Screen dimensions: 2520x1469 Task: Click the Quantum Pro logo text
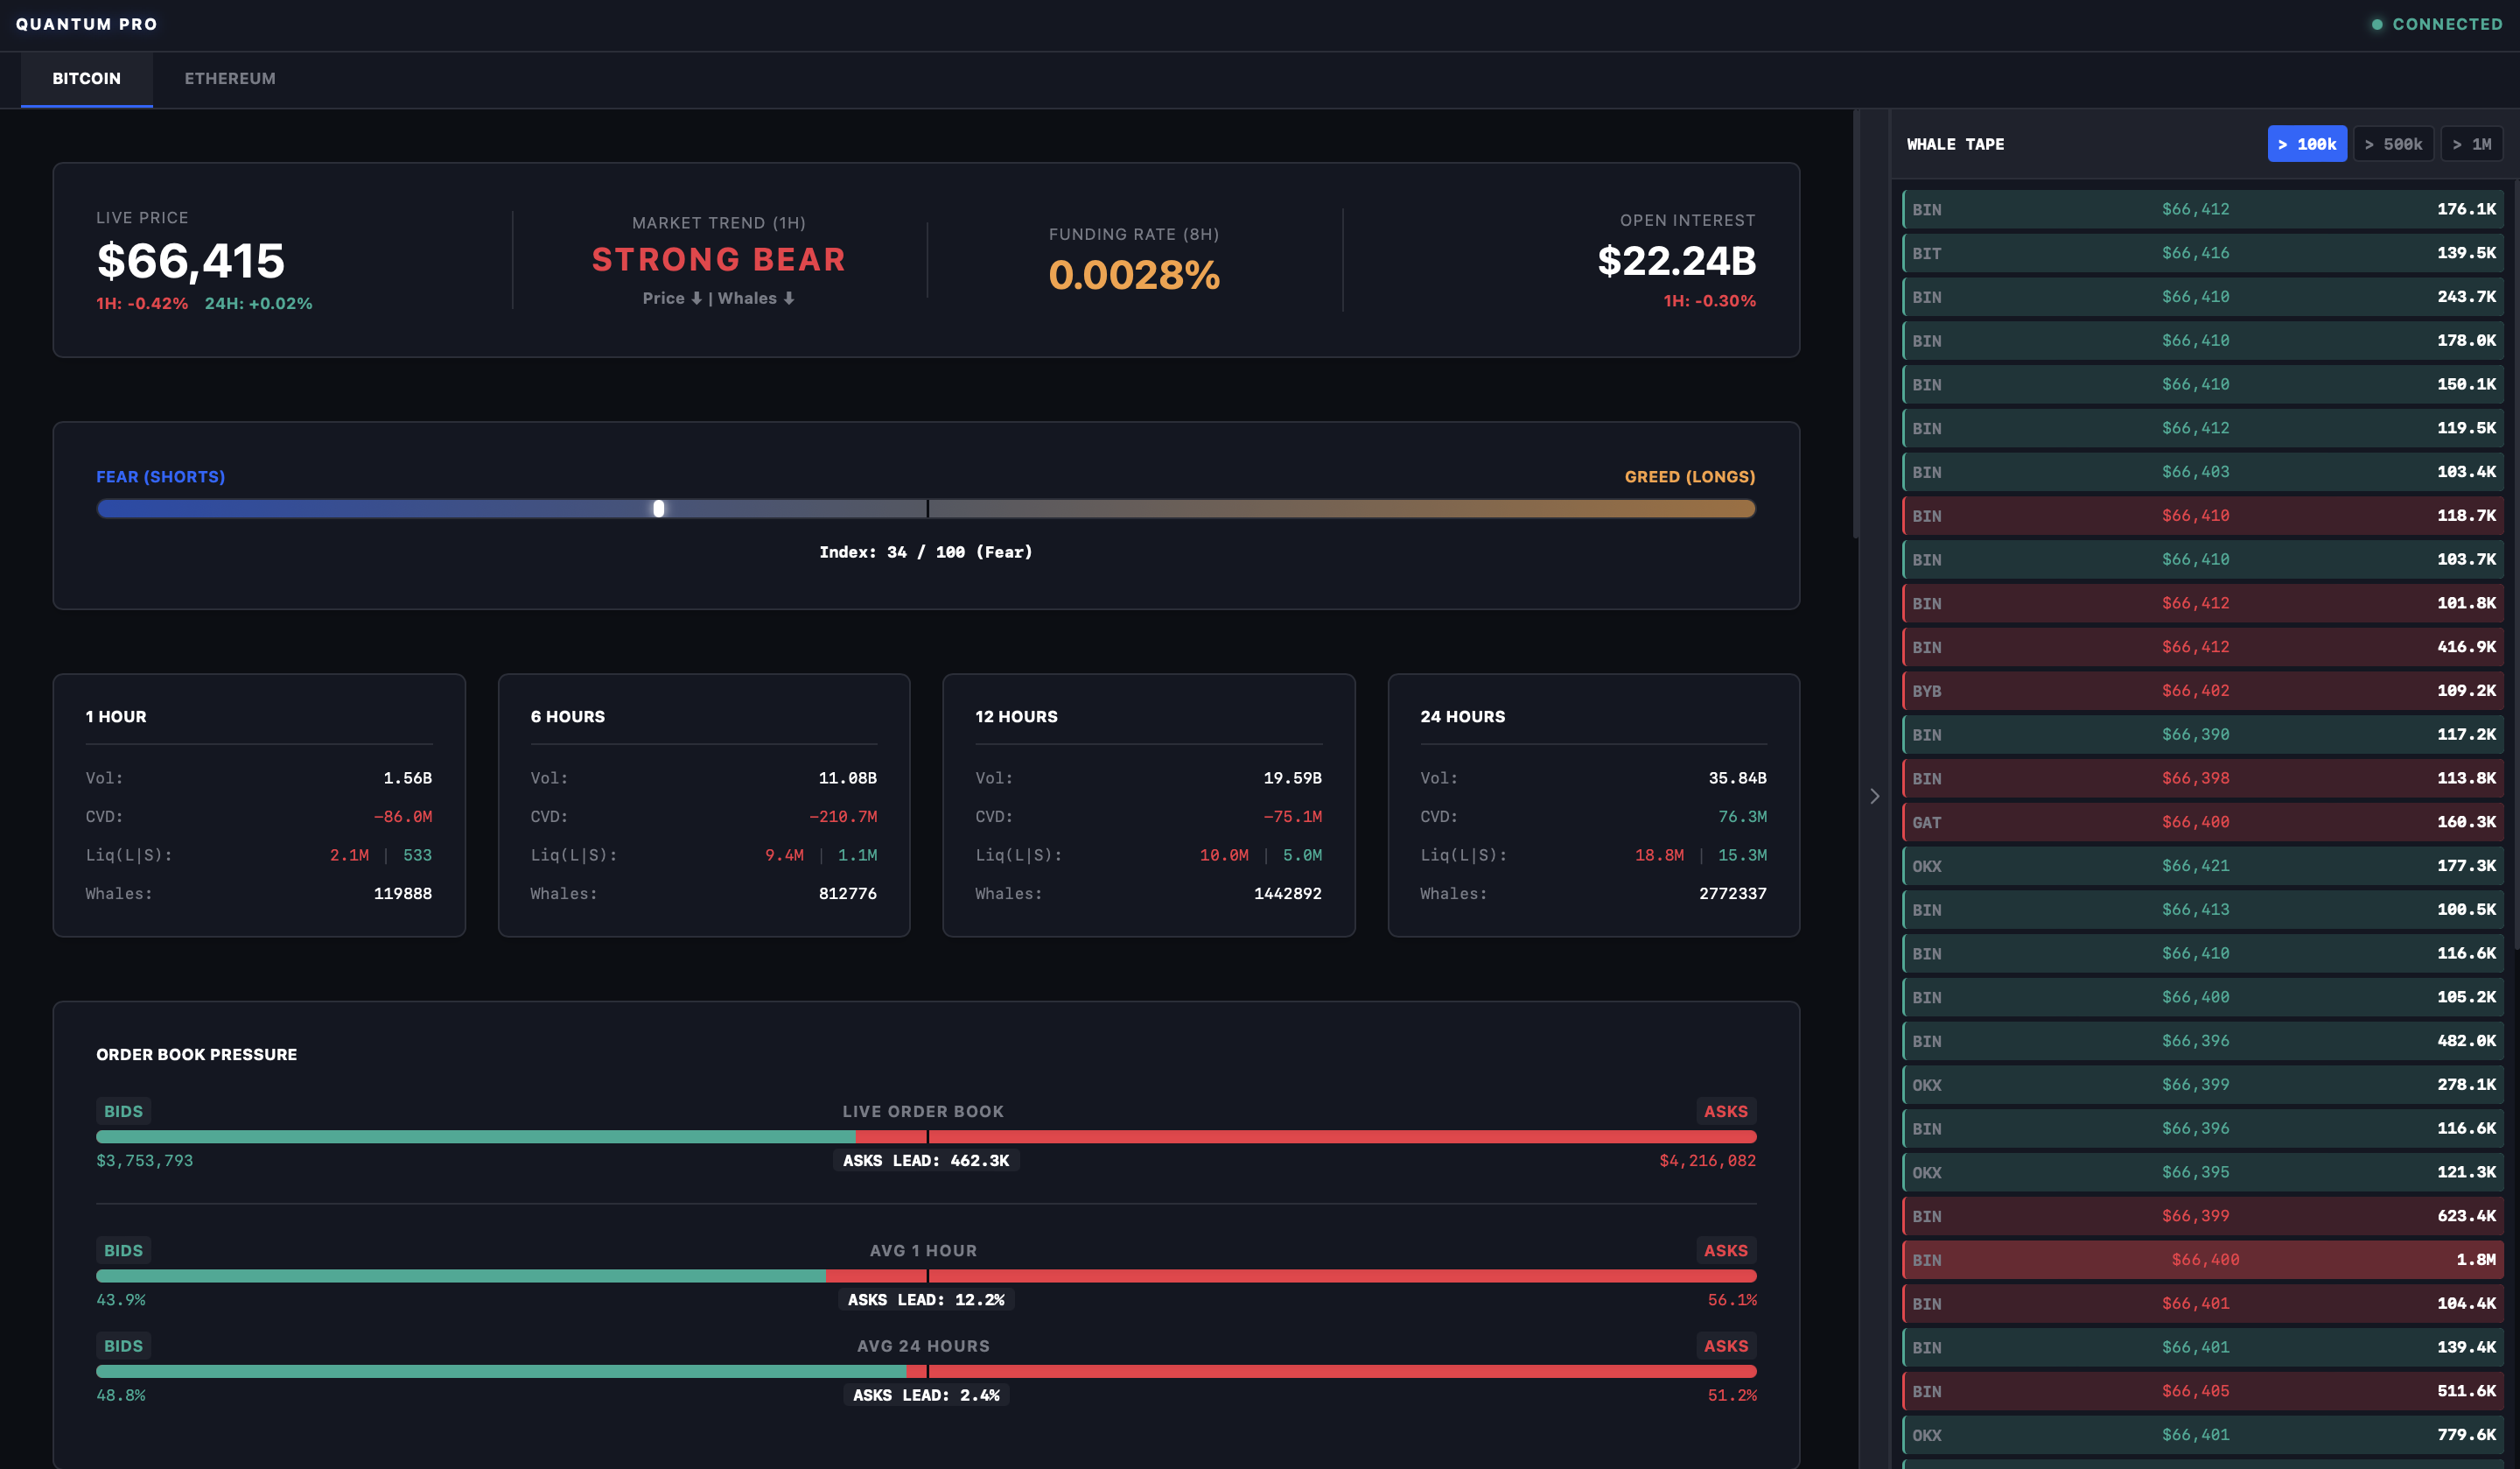point(86,24)
